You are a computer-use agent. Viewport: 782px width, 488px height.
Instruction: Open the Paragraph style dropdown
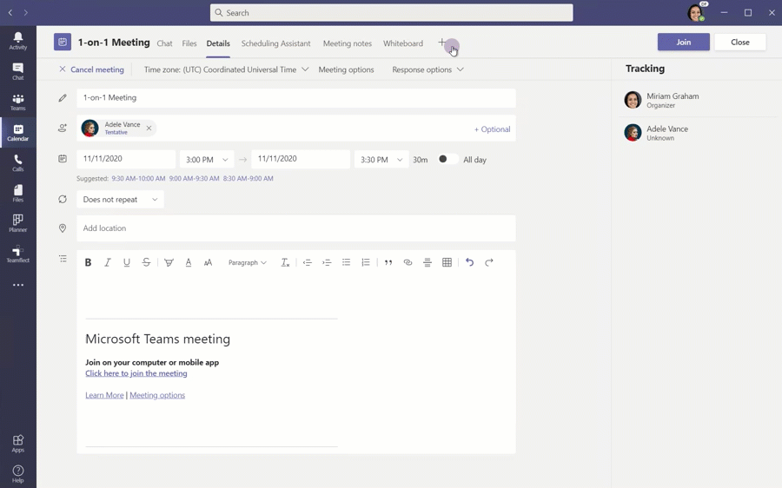[248, 262]
